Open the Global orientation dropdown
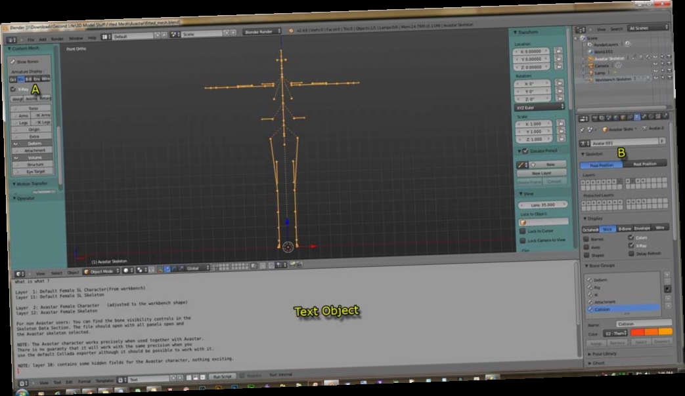The image size is (685, 396). [198, 268]
